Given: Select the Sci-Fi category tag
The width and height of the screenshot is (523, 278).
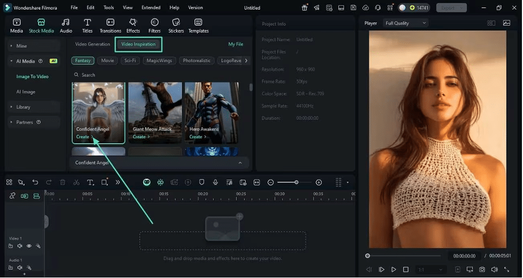Looking at the screenshot, I should point(130,60).
